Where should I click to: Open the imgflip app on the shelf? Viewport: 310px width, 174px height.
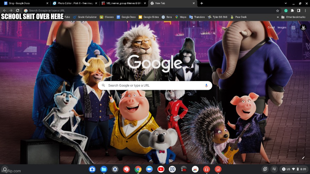coord(184,169)
